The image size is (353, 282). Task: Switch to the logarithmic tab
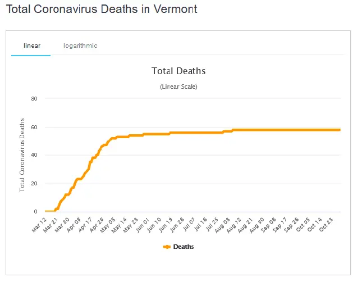(x=80, y=46)
